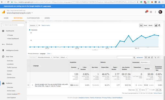
Task: Open the Sort Type Default dropdown
Action: pyautogui.click(x=64, y=57)
